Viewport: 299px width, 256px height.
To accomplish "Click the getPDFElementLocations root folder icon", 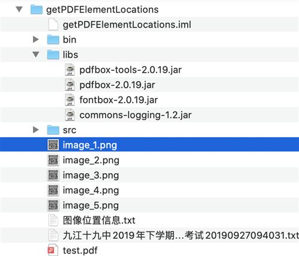I will pyautogui.click(x=37, y=10).
